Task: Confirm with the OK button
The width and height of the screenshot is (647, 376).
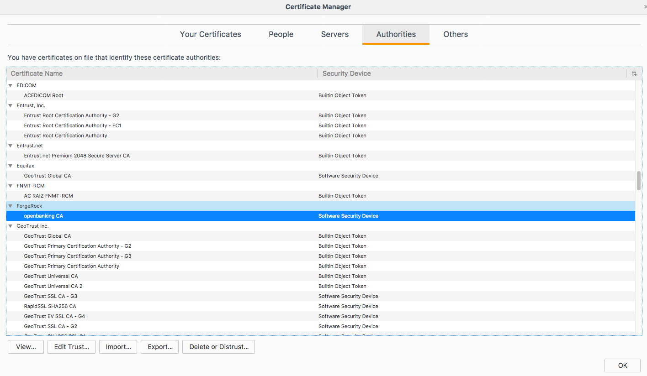Action: [623, 366]
